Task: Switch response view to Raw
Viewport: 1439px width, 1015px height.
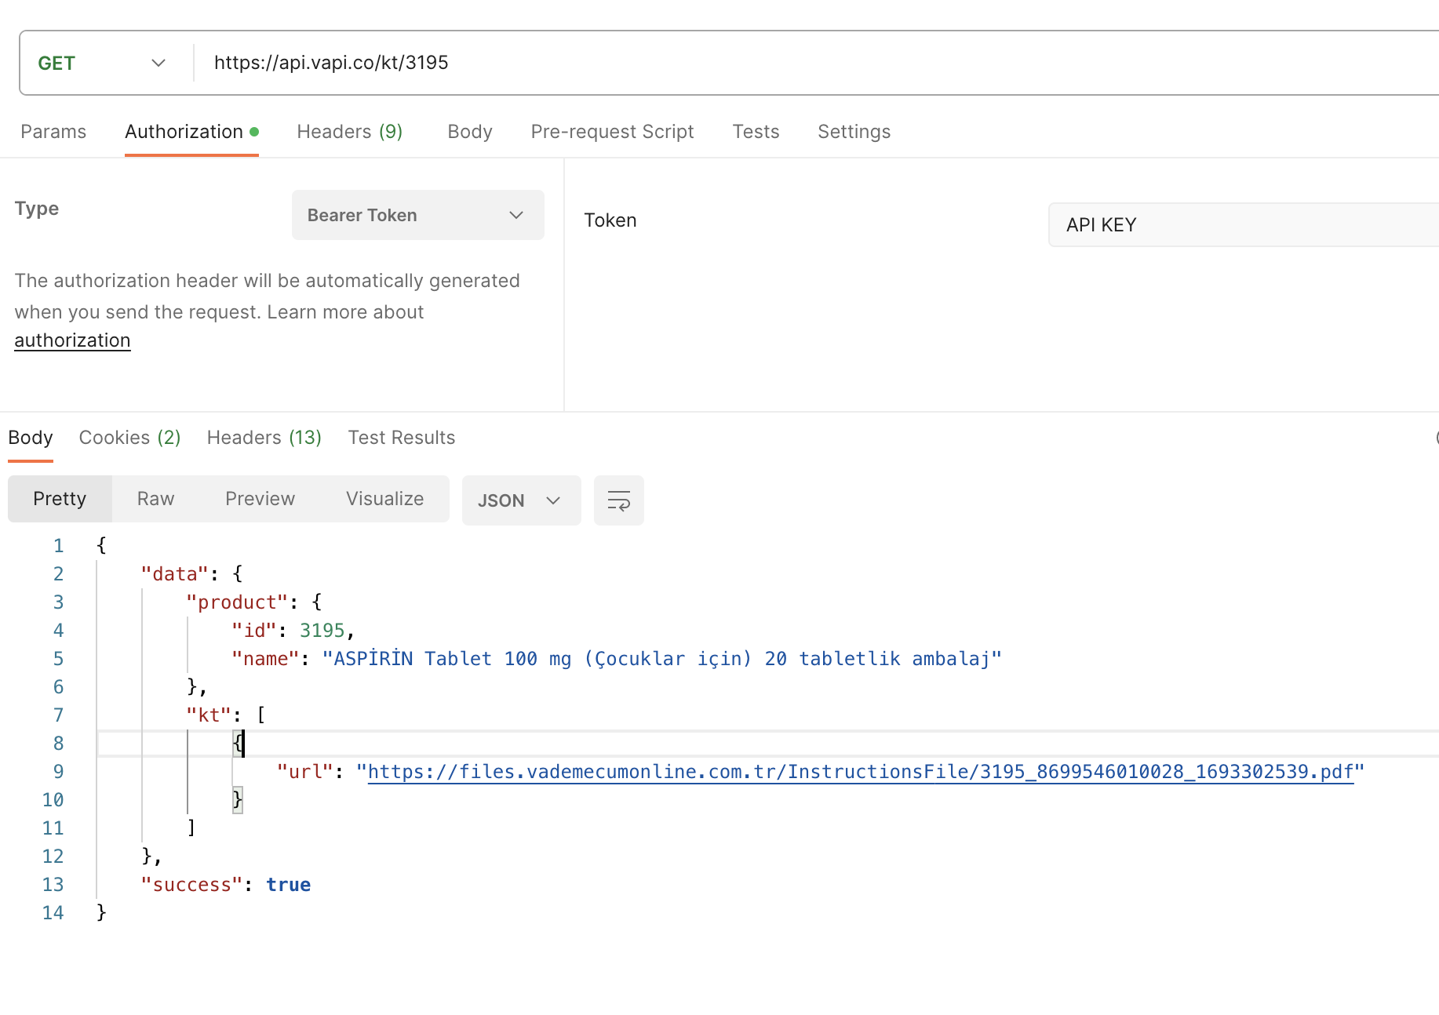Action: click(155, 499)
